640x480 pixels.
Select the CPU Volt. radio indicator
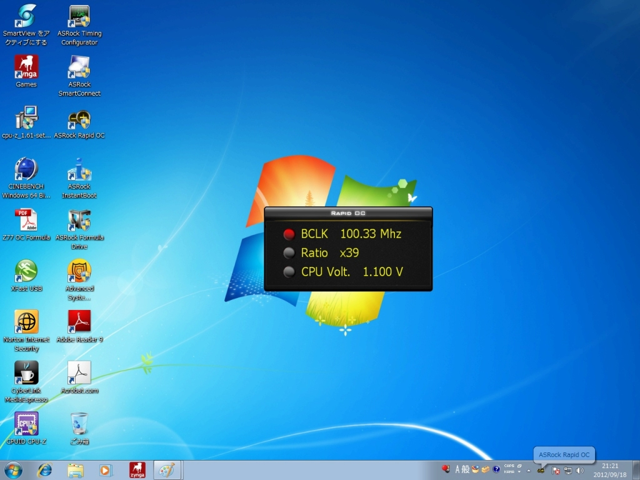(289, 271)
